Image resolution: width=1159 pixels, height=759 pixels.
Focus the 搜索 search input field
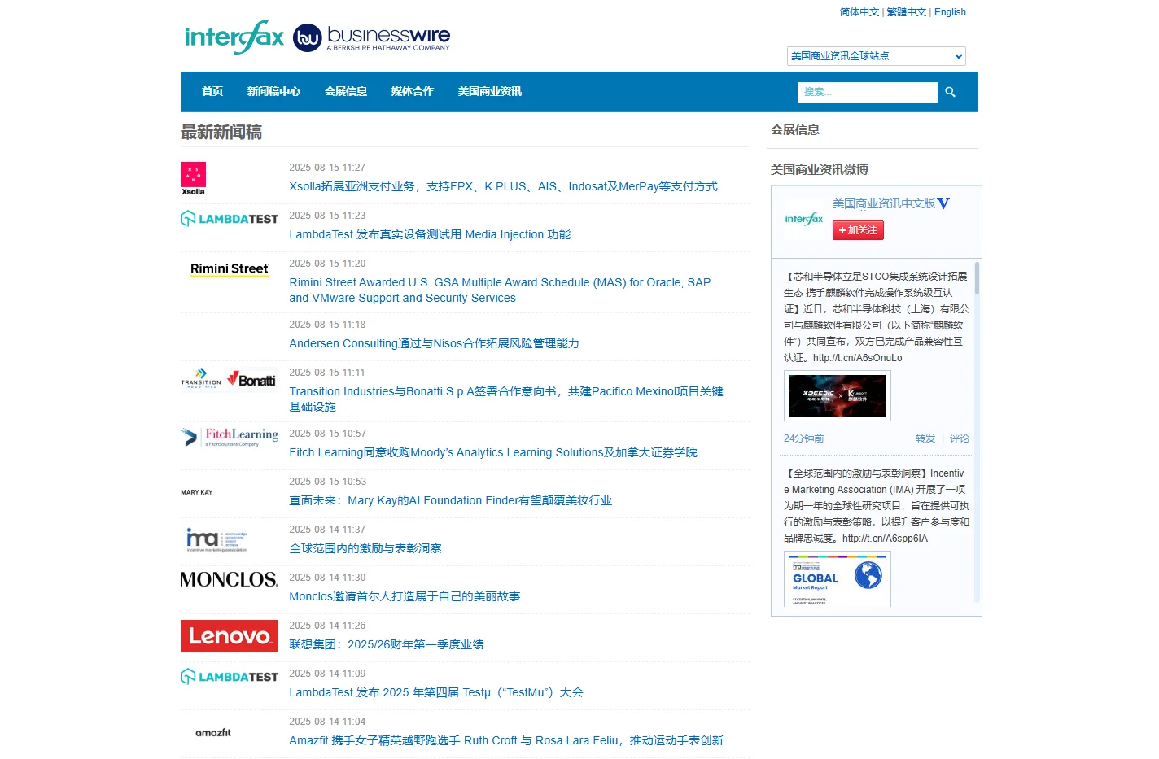[x=867, y=92]
